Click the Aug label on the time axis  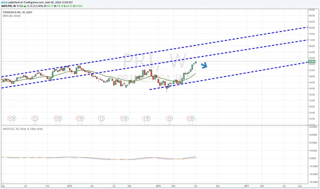click(300, 186)
